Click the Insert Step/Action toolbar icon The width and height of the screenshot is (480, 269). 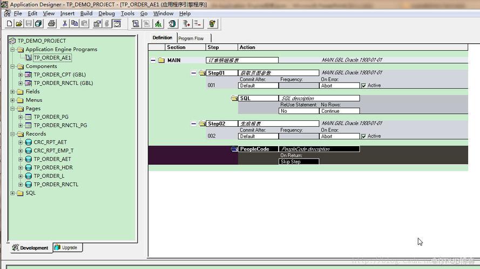point(186,24)
